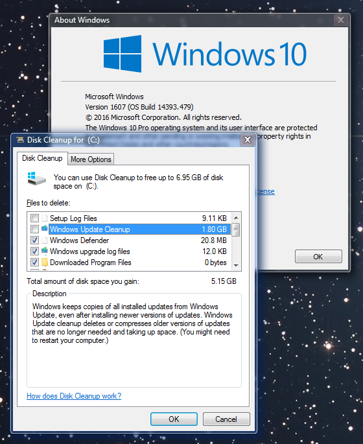The height and width of the screenshot is (444, 363).
Task: Switch to the More Options tab
Action: point(91,159)
